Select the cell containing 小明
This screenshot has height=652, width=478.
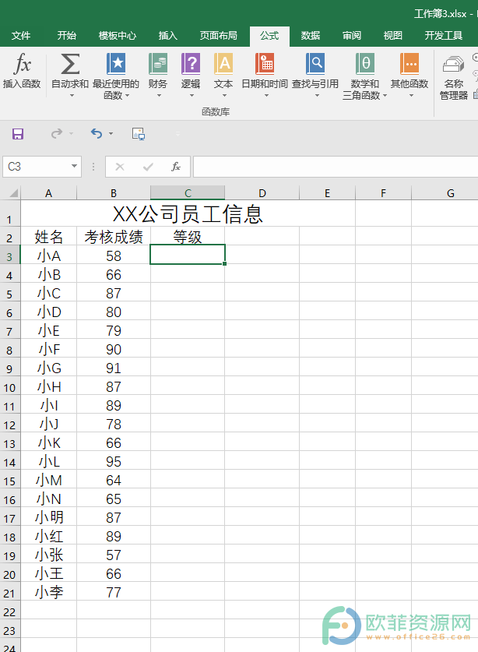(x=48, y=517)
